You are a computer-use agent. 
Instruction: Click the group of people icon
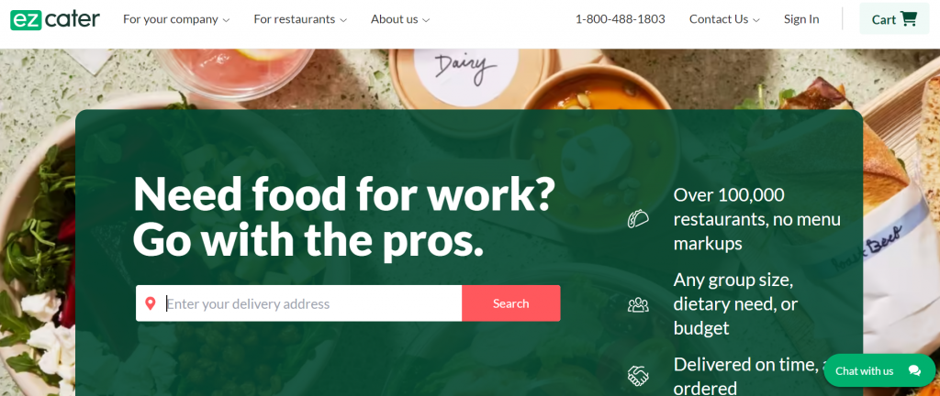pos(638,304)
